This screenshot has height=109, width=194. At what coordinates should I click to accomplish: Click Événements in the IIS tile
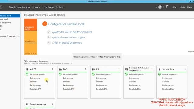pos(101,78)
